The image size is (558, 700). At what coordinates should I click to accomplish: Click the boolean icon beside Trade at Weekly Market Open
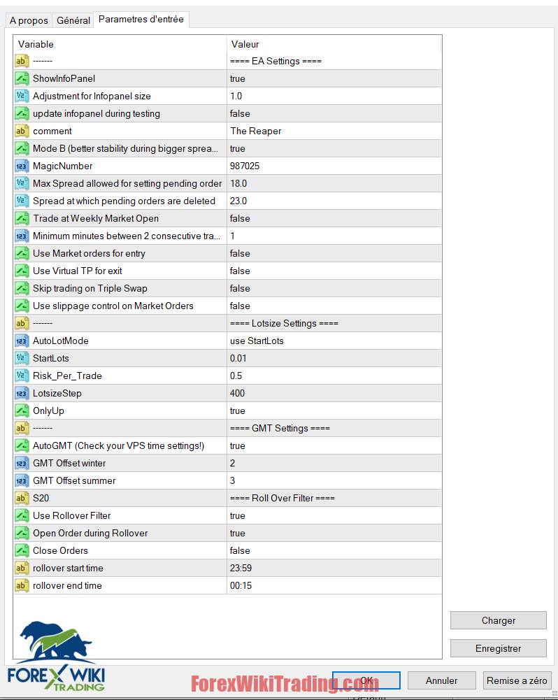click(x=22, y=218)
